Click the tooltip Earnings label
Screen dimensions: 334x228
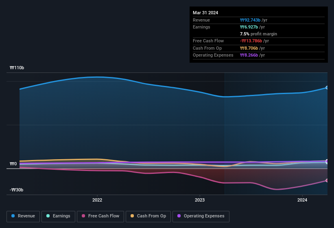(x=201, y=27)
